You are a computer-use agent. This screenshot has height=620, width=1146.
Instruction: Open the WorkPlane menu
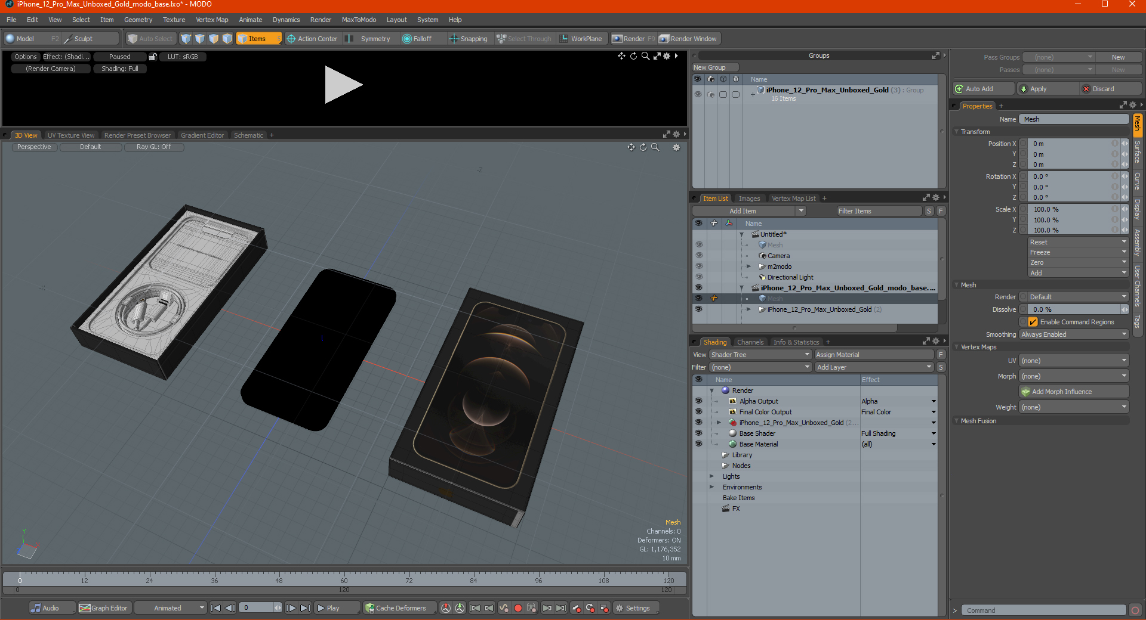[x=581, y=39]
